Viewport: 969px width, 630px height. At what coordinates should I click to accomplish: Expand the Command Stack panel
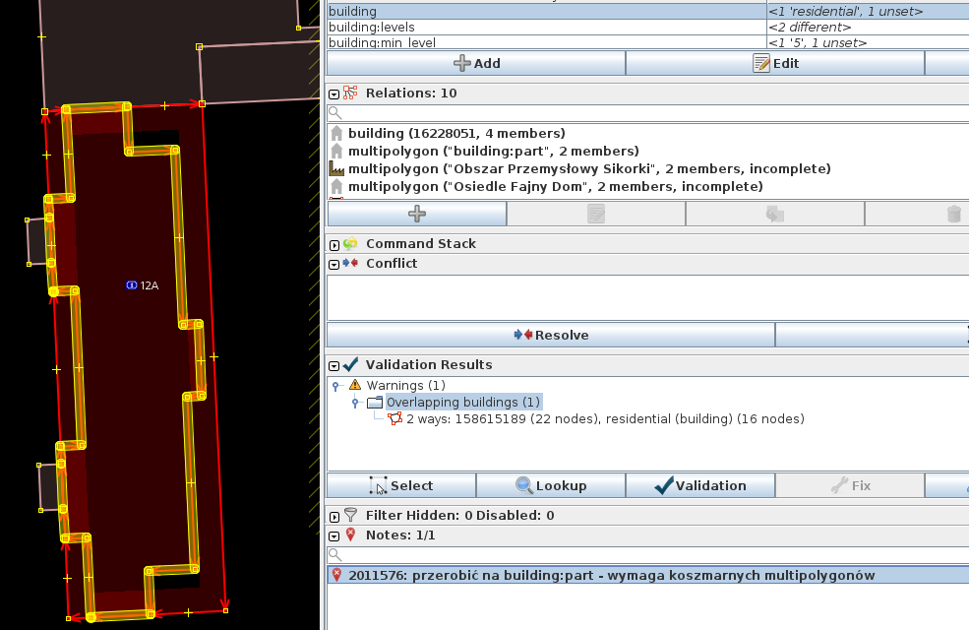(x=334, y=244)
